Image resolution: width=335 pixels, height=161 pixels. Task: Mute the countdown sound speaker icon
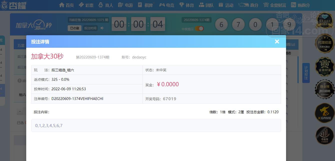[x=102, y=28]
